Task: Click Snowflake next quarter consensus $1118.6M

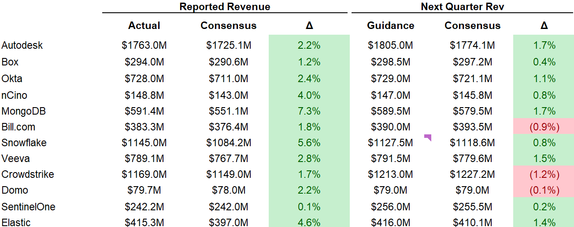Action: point(473,143)
